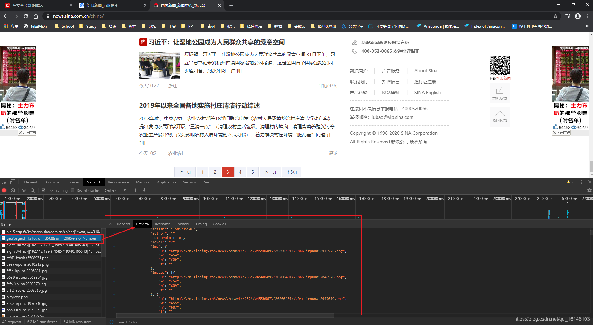This screenshot has width=593, height=325.
Task: Open the Headers tab of the request
Action: tap(123, 224)
